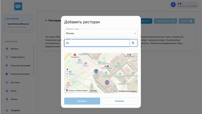Click the Акционные баннеры sidebar icon
This screenshot has height=114, width=202.
(7, 74)
